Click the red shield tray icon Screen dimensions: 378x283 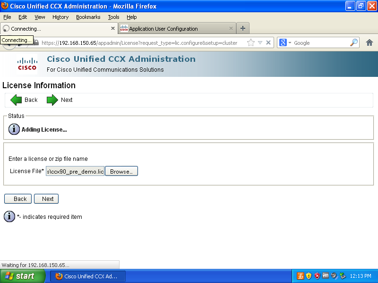(317, 276)
